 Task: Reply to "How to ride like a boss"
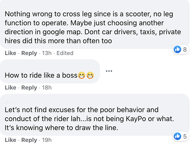point(29,88)
